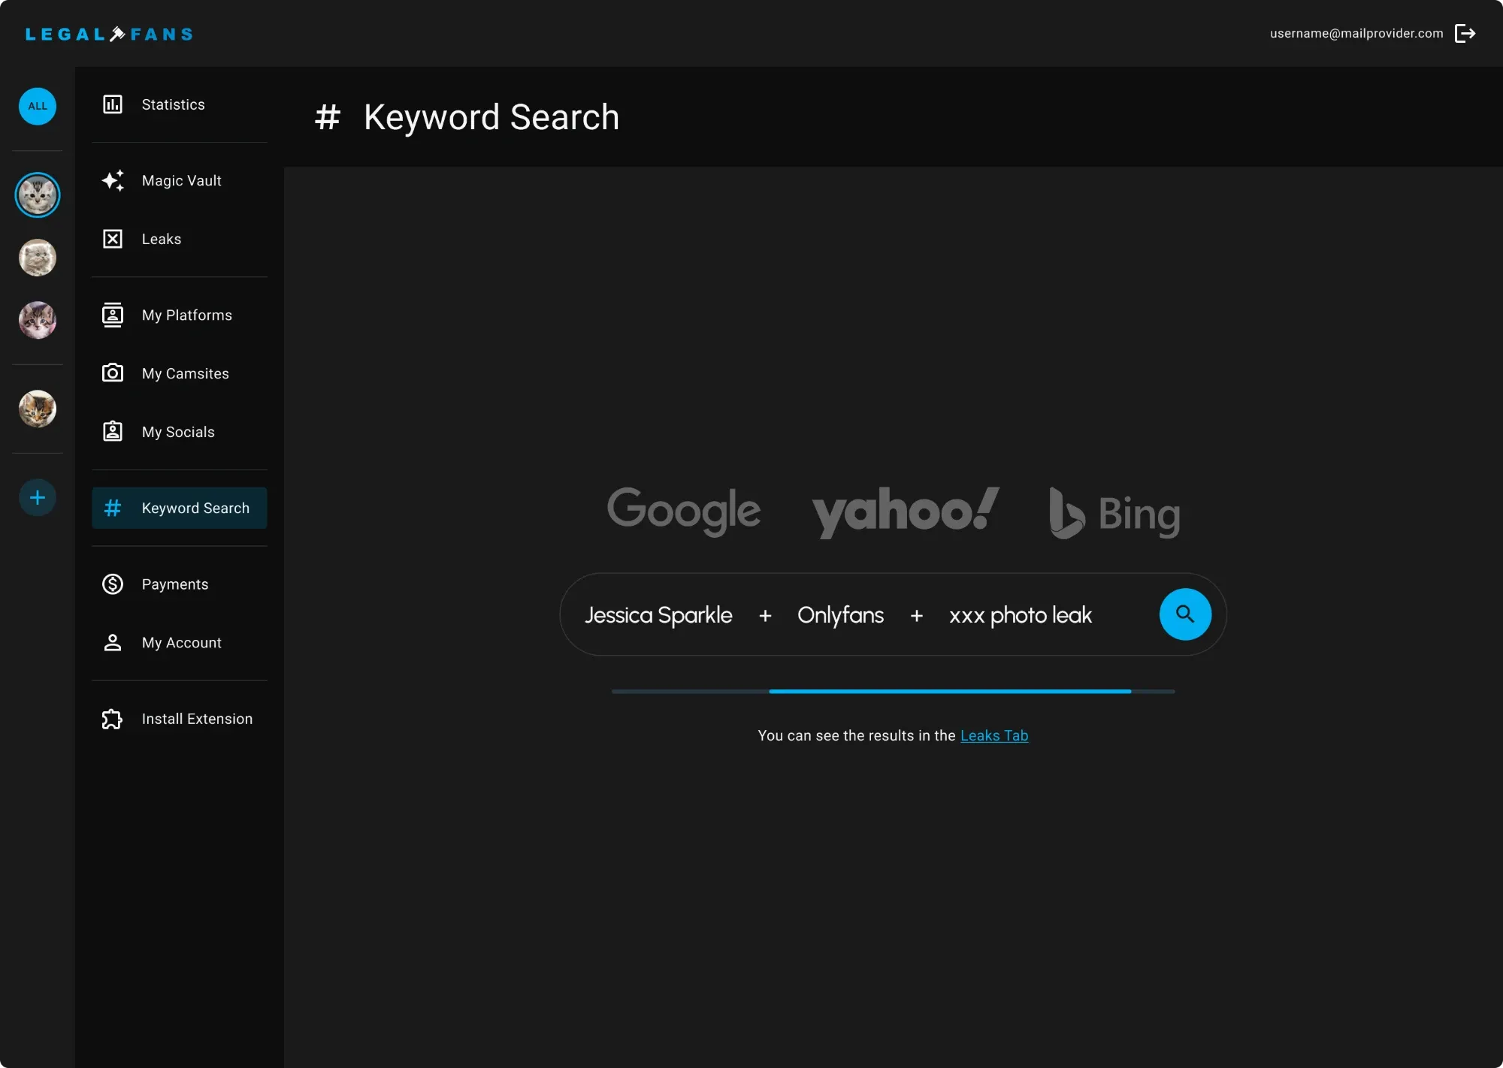Open the Statistics menu item
The height and width of the screenshot is (1068, 1503).
coord(180,104)
